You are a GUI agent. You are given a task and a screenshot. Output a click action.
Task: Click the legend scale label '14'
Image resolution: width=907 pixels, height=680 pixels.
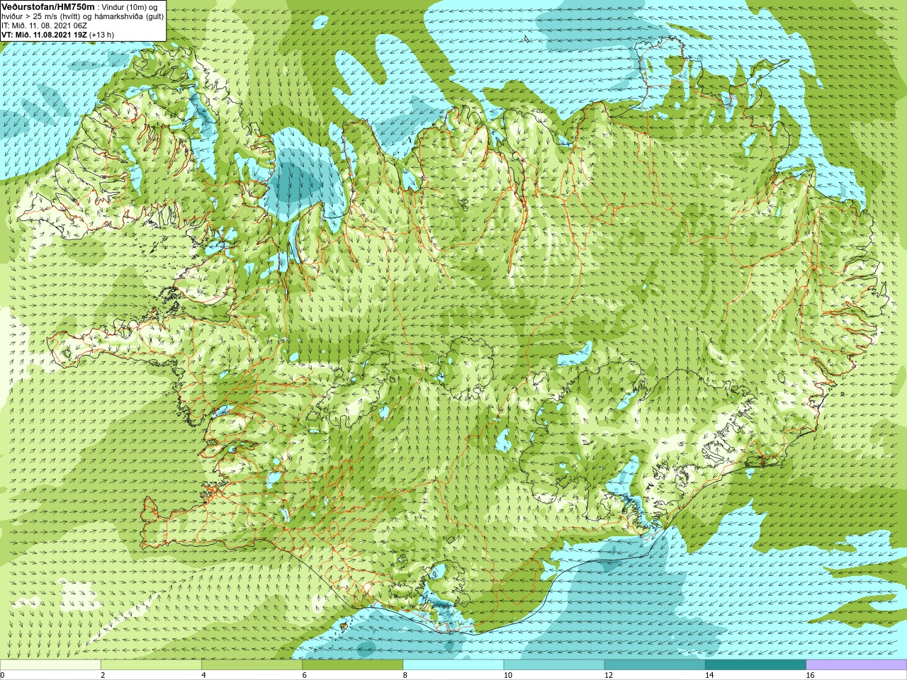pos(709,675)
